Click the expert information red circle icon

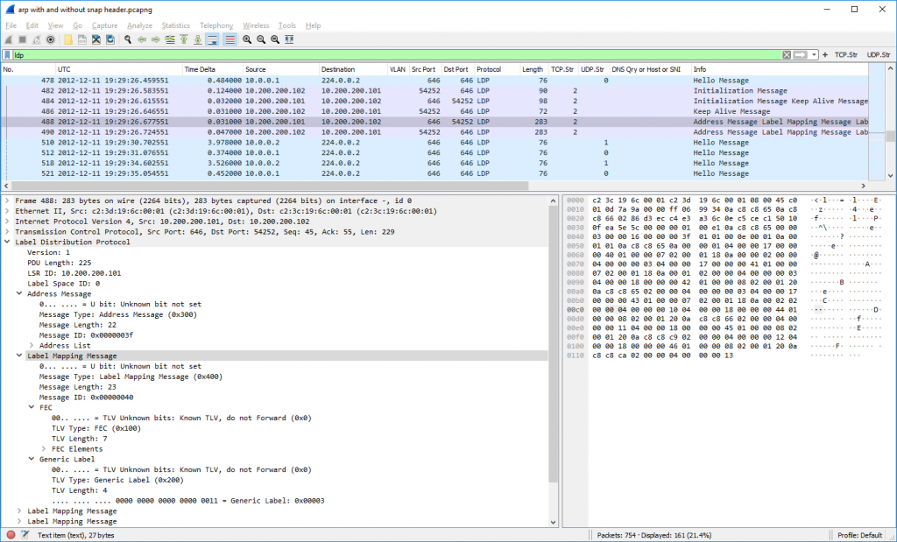pyautogui.click(x=11, y=534)
